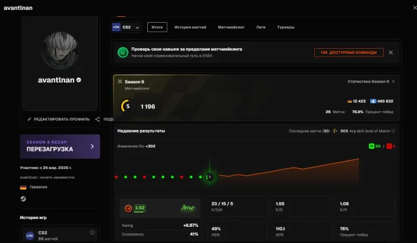Click the info icon next to CS2 history
Image resolution: width=417 pixels, height=243 pixels.
click(92, 233)
